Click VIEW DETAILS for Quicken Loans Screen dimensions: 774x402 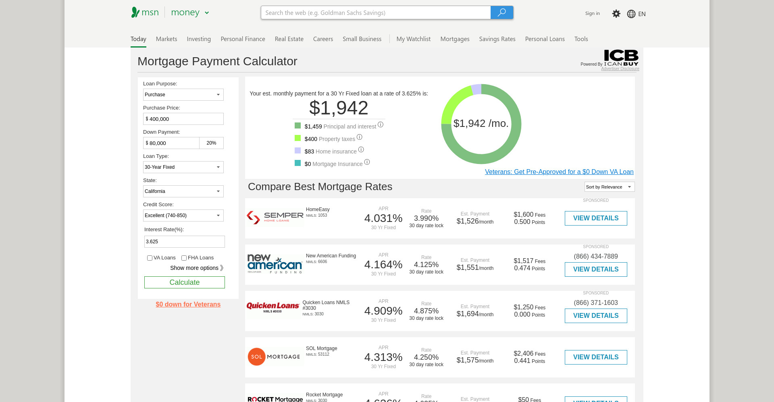coord(596,316)
